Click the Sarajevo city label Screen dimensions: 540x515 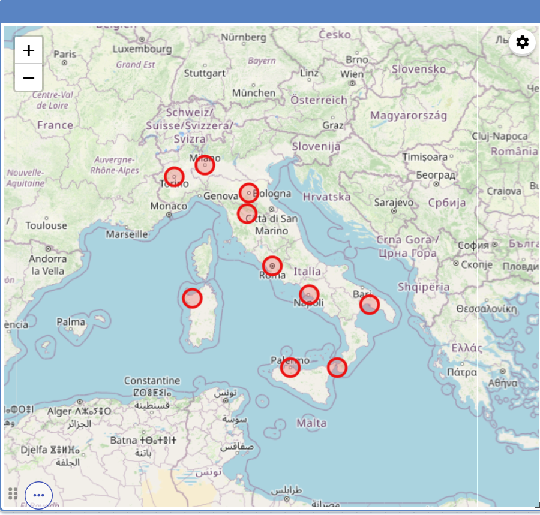[x=394, y=202]
